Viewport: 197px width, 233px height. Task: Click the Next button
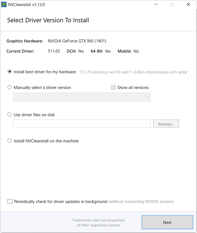coord(167,222)
